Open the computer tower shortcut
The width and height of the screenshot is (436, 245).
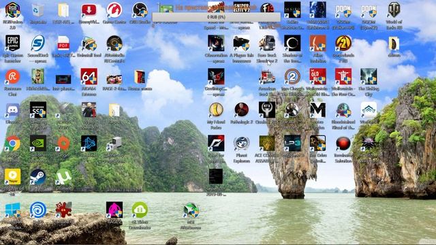tap(114, 144)
